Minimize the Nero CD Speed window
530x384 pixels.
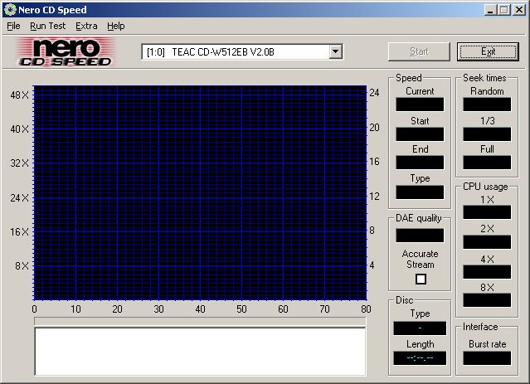[491, 9]
